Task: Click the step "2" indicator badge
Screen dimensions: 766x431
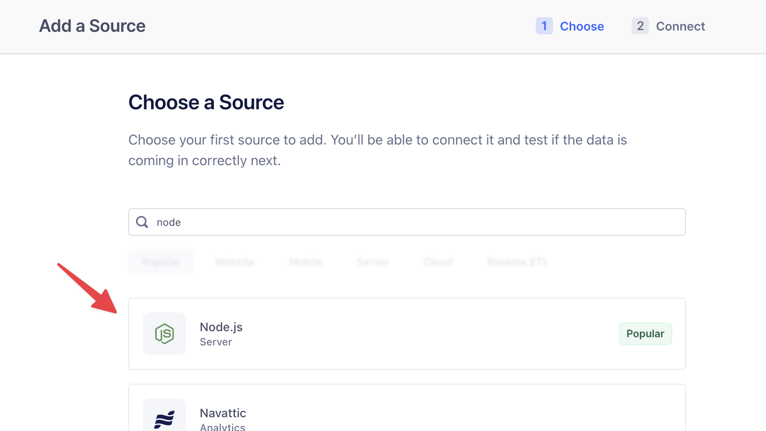Action: point(640,26)
